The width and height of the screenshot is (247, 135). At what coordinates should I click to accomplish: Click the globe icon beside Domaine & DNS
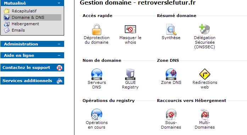pos(7,17)
